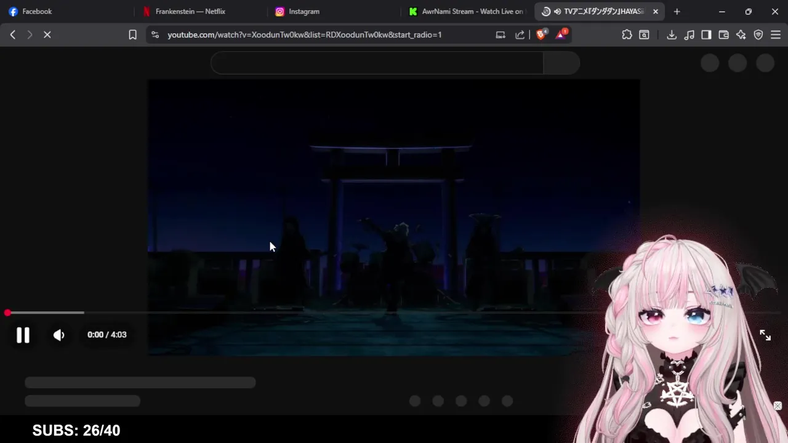Minimize the browser window
Image resolution: width=788 pixels, height=443 pixels.
tap(722, 12)
